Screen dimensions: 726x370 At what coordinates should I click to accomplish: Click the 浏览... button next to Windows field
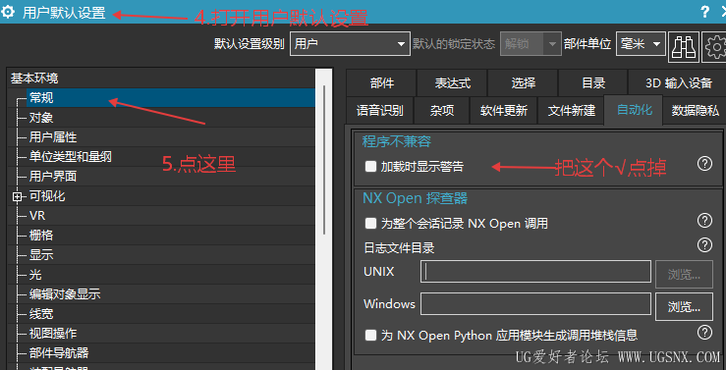click(x=684, y=306)
